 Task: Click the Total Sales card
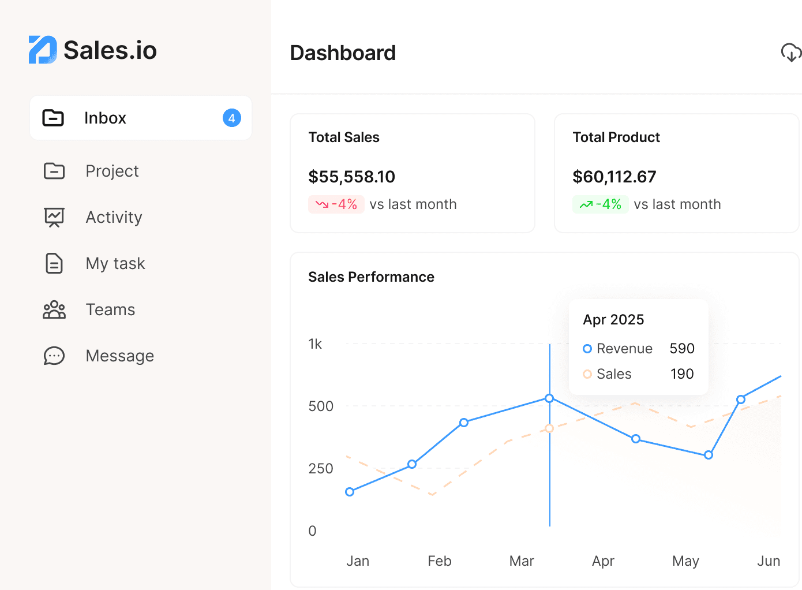[x=413, y=173]
